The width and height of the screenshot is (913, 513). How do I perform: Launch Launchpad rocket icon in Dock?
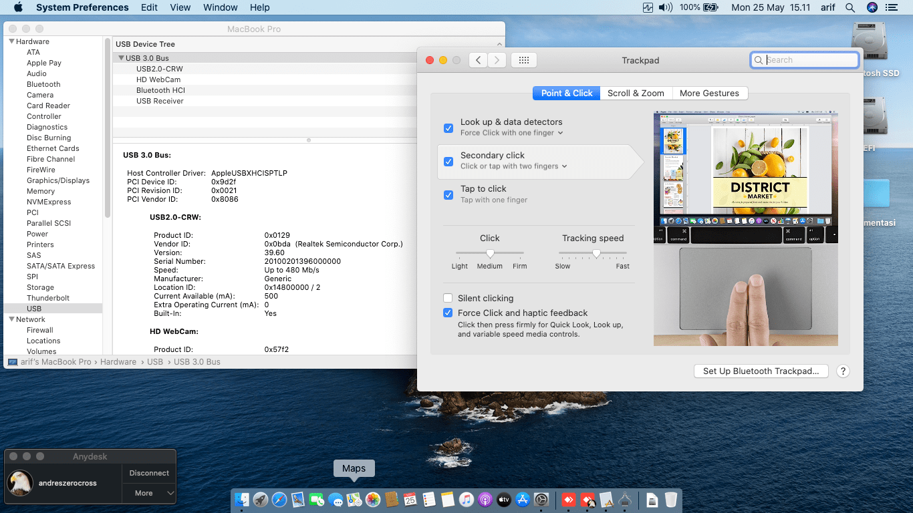tap(261, 500)
